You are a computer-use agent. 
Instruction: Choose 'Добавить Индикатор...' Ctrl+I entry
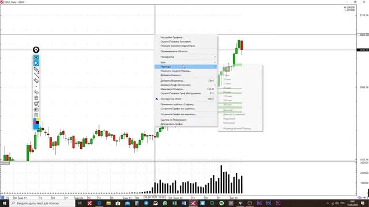click(186, 80)
